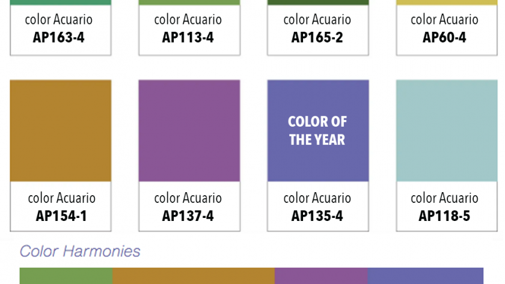Choose the AP60-4 color code label
Image resolution: width=505 pixels, height=284 pixels.
tap(444, 38)
